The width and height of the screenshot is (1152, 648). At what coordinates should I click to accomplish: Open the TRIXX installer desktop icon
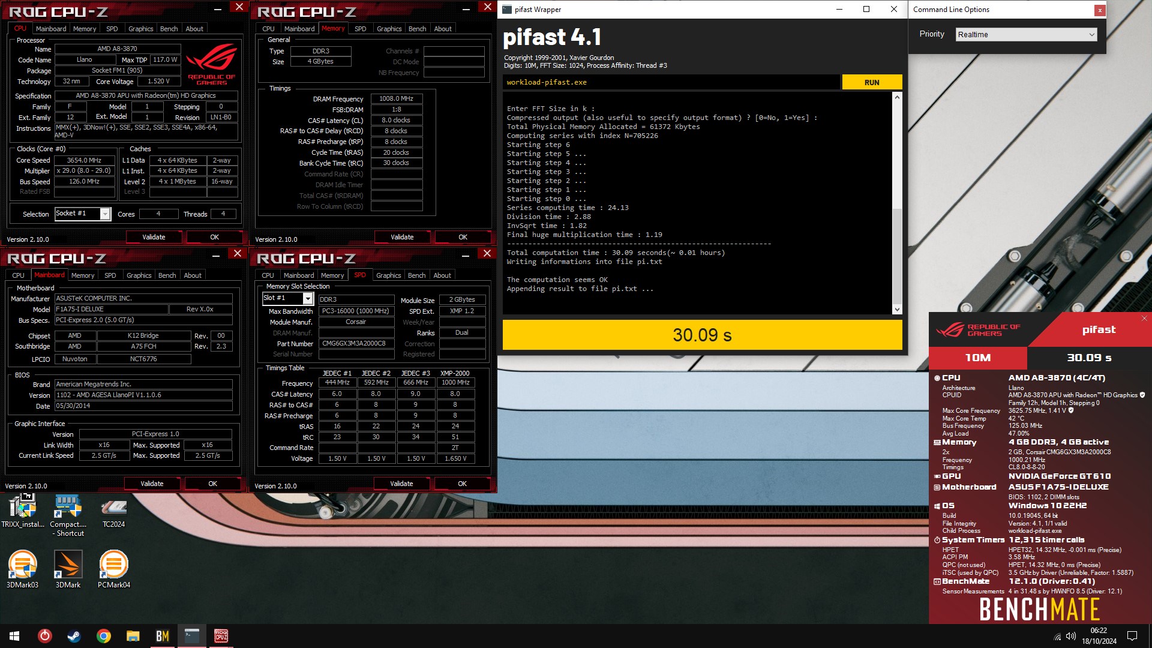(x=23, y=511)
